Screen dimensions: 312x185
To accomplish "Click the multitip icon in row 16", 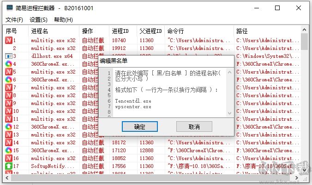I will [x=9, y=158].
